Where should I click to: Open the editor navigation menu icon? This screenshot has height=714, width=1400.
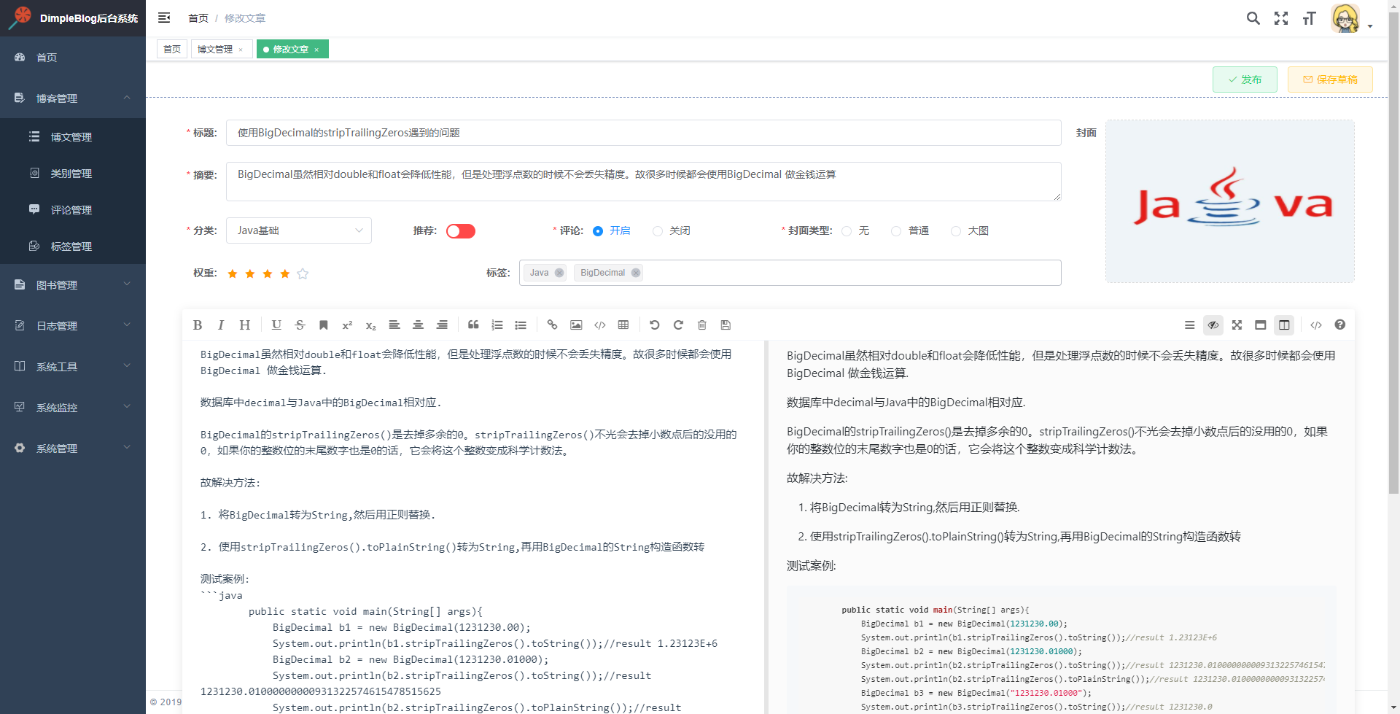click(1189, 325)
